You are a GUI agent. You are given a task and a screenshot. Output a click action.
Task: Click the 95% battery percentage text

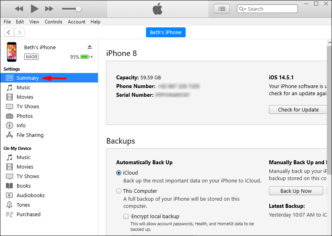[75, 57]
